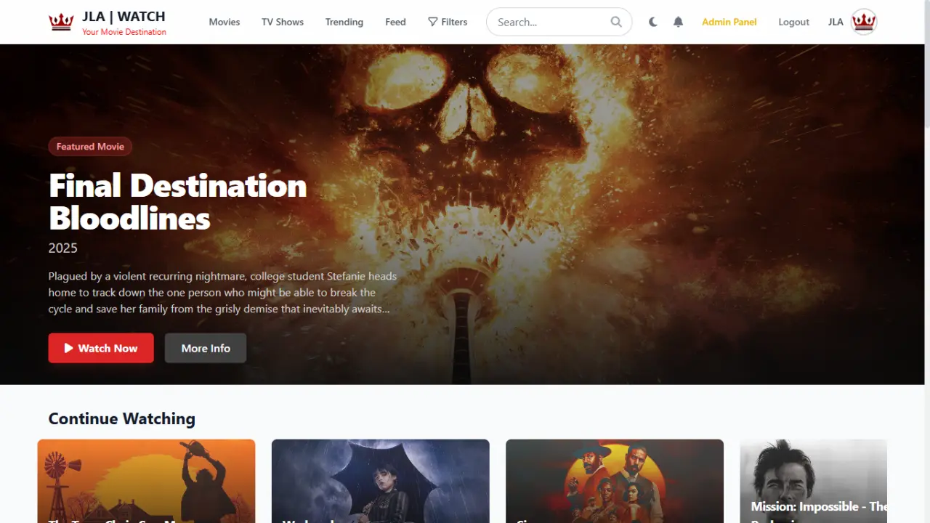Open the Admin Panel link

pyautogui.click(x=729, y=22)
